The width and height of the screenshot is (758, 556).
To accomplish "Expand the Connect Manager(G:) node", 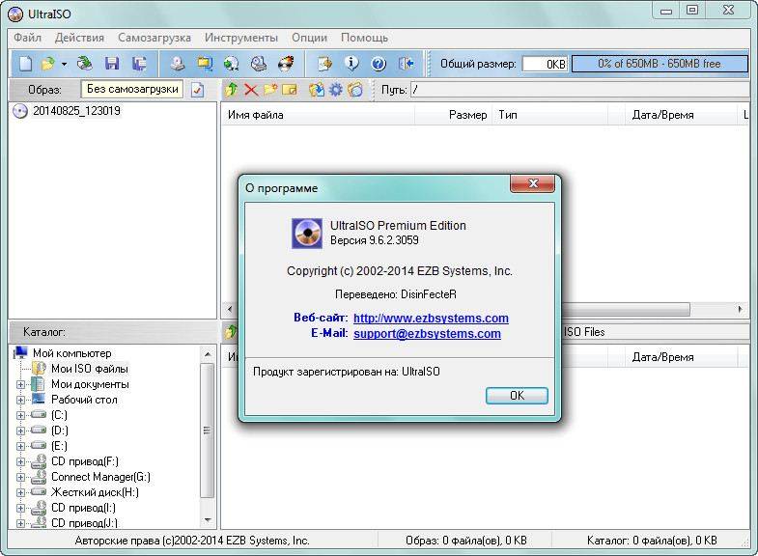I will (20, 477).
